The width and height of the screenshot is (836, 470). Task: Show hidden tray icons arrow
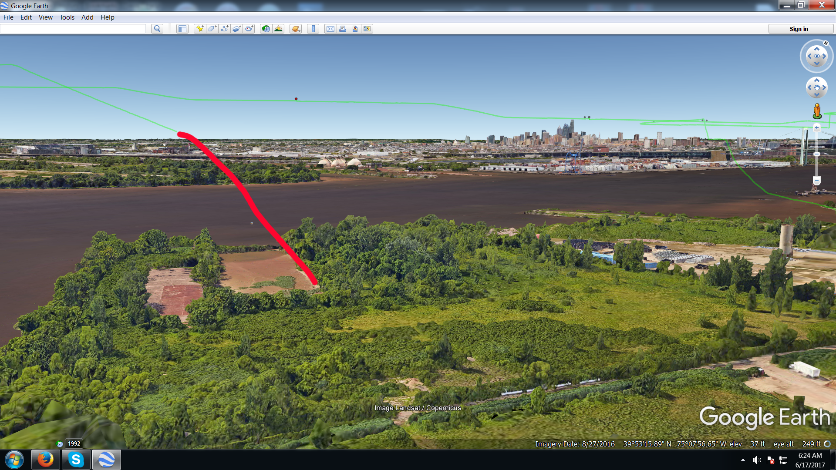(743, 460)
